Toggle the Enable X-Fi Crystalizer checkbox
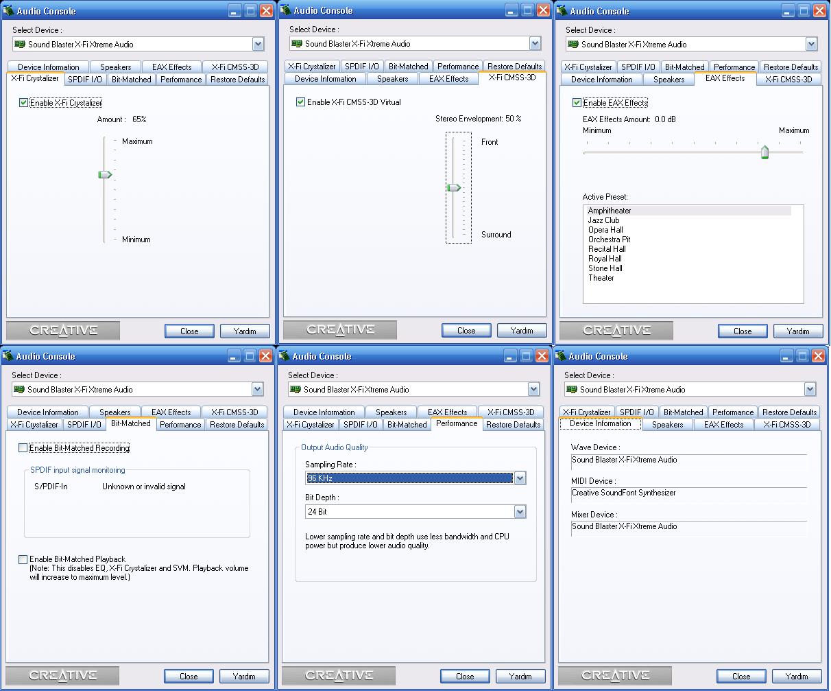This screenshot has width=831, height=691. pos(24,103)
